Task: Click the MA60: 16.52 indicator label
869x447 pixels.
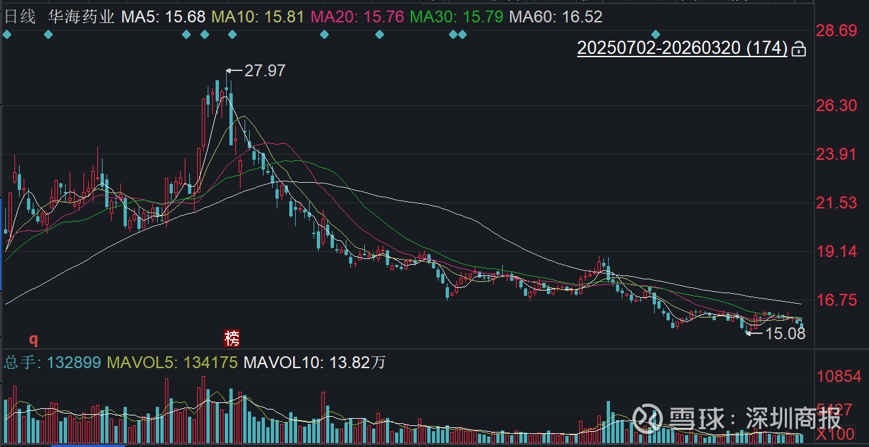Action: pos(556,16)
